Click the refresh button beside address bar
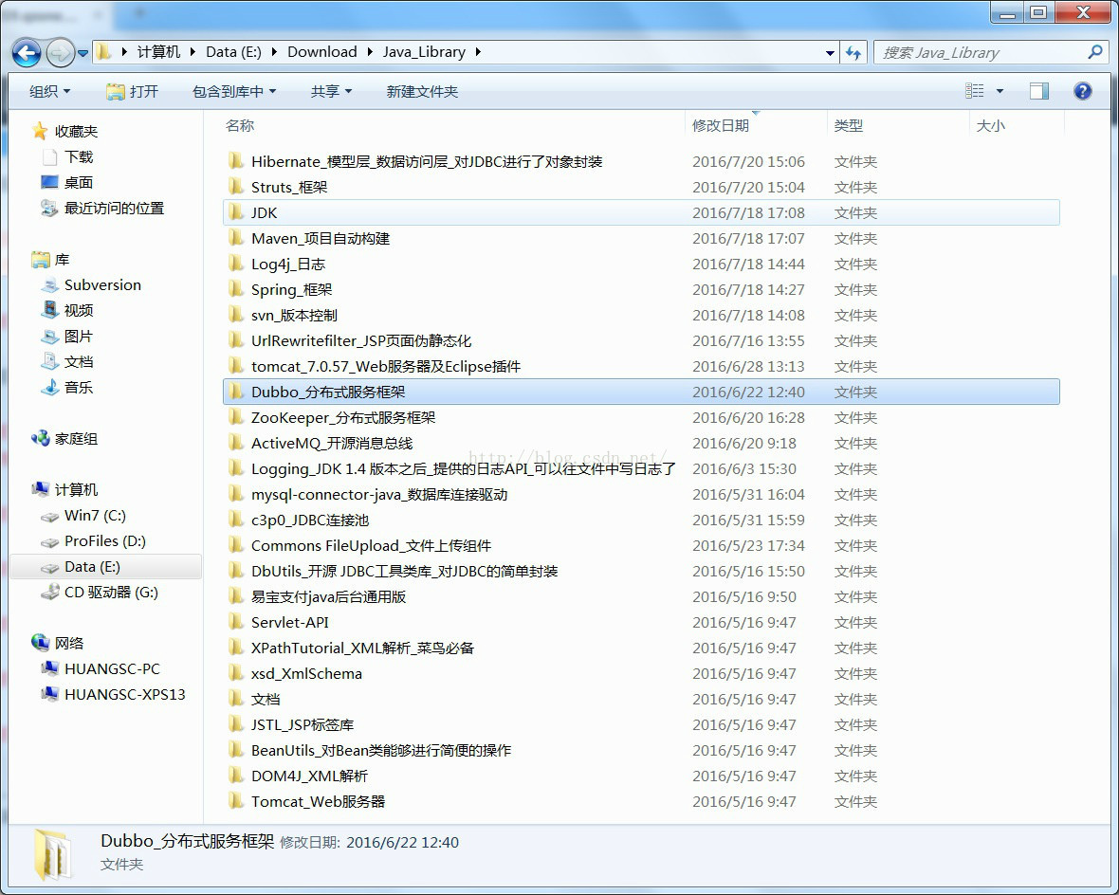 [853, 52]
